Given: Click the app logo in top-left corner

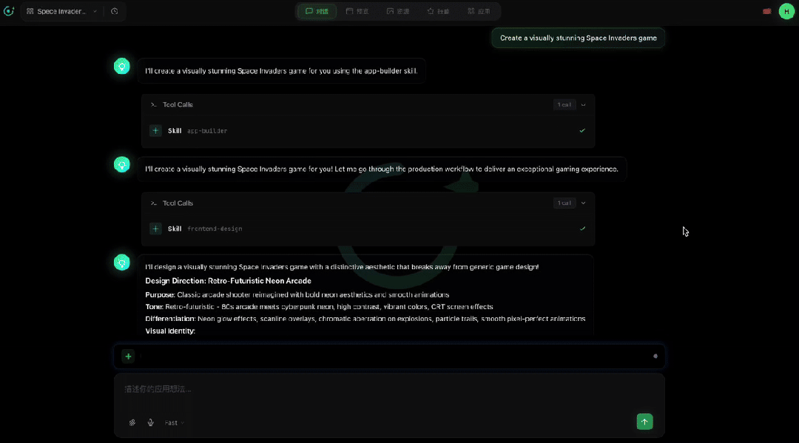Looking at the screenshot, I should pos(9,11).
